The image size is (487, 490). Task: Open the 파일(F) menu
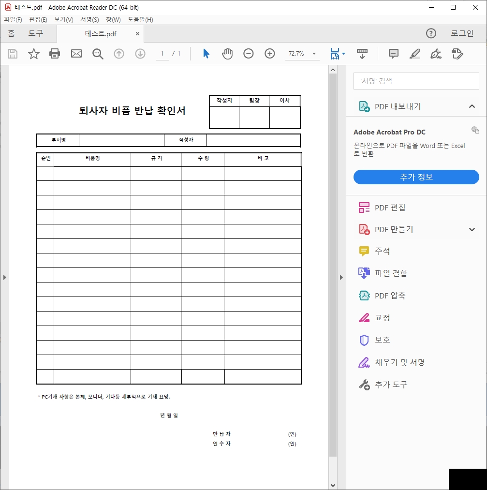click(x=13, y=19)
